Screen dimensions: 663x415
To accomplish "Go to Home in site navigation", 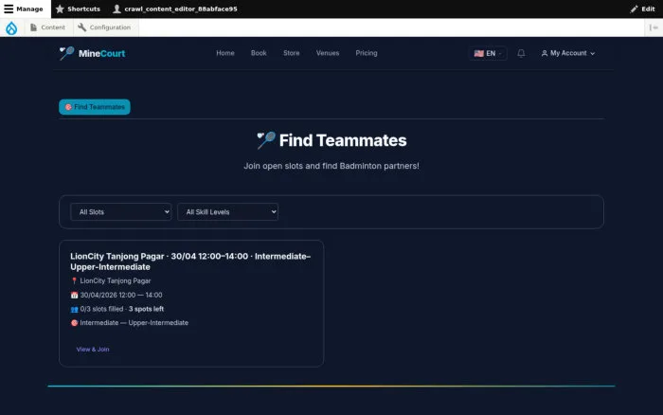I will 225,53.
